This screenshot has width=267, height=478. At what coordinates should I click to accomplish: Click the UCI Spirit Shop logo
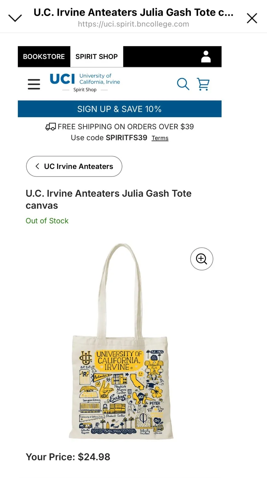pos(85,82)
